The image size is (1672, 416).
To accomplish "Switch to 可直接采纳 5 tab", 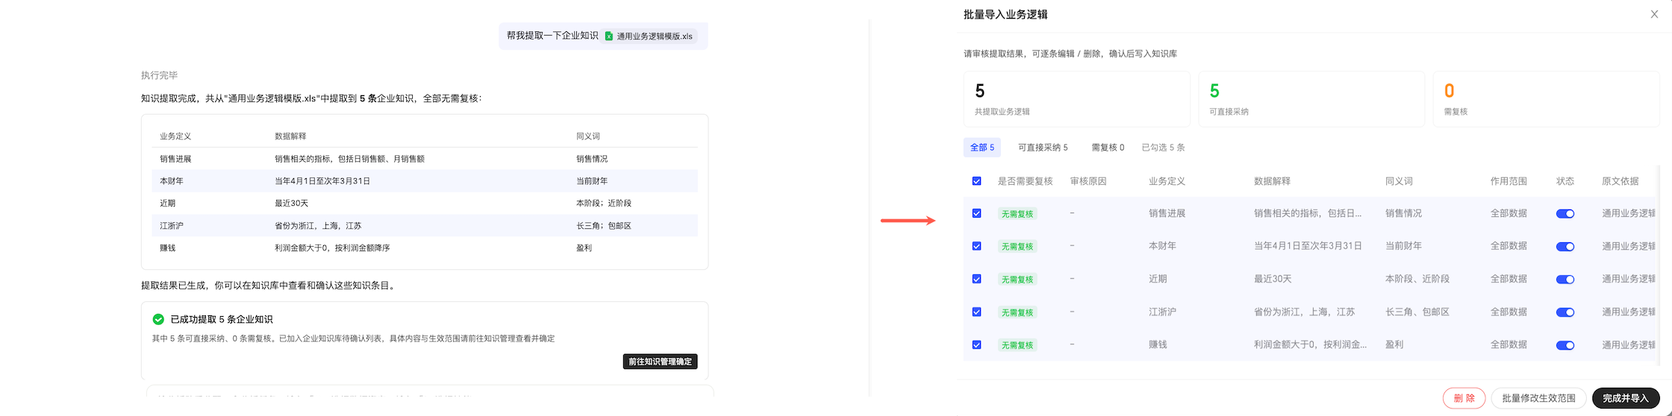I will (1043, 148).
